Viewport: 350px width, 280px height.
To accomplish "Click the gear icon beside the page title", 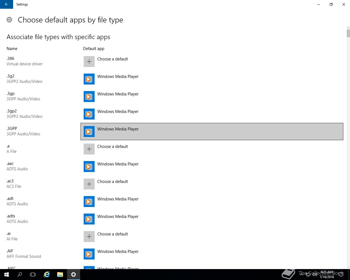I will pos(9,20).
